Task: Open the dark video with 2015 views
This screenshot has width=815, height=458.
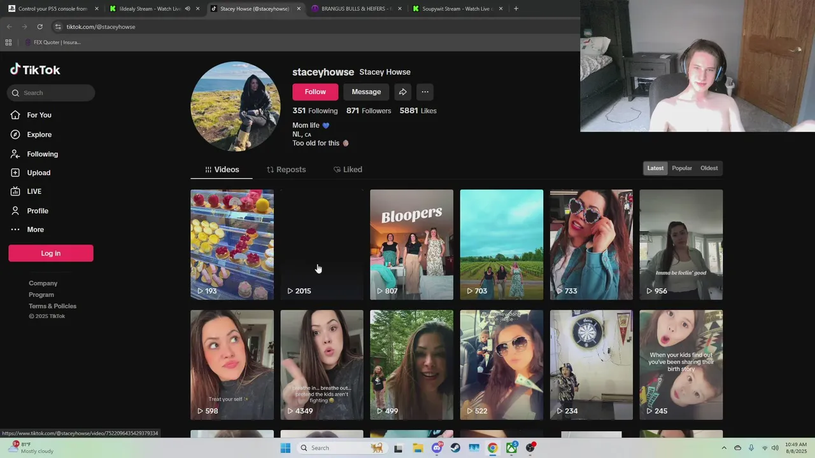Action: coord(322,244)
